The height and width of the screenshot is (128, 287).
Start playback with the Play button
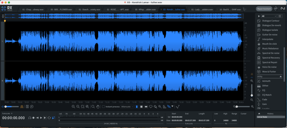pos(41,118)
